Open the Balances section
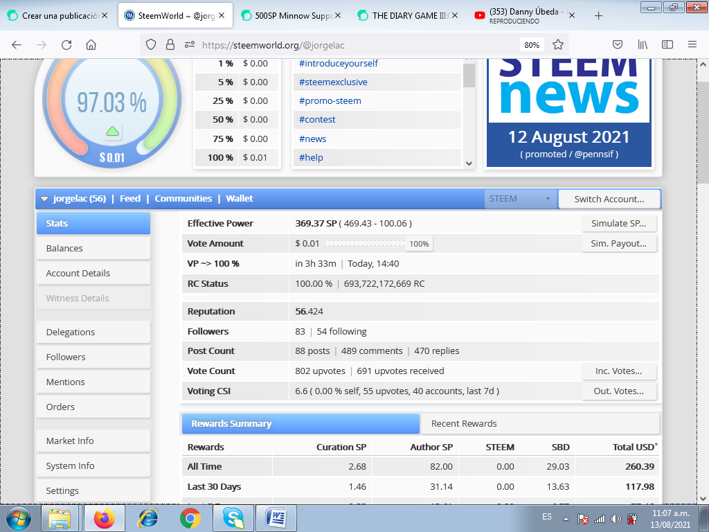709x532 pixels. coord(93,249)
